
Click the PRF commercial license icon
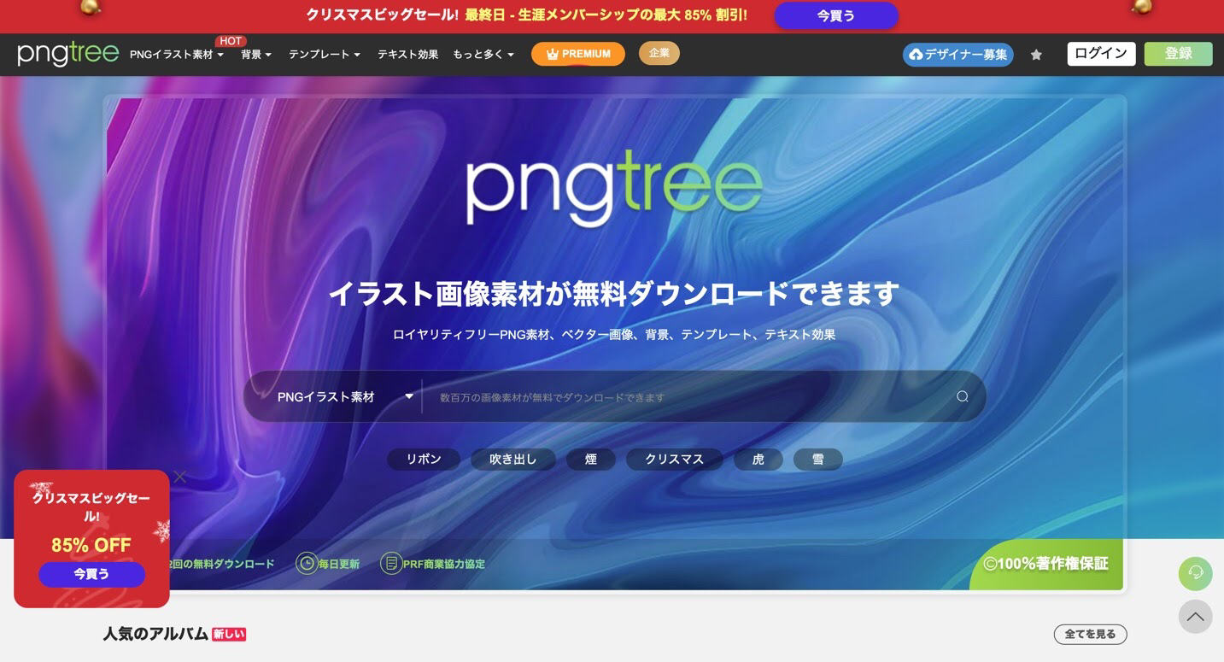(x=391, y=563)
